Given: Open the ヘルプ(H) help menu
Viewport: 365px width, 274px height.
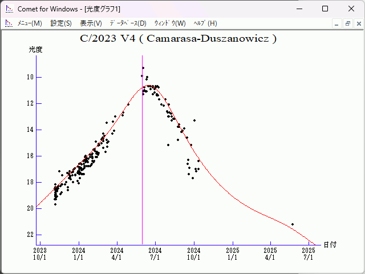Looking at the screenshot, I should click(x=205, y=23).
